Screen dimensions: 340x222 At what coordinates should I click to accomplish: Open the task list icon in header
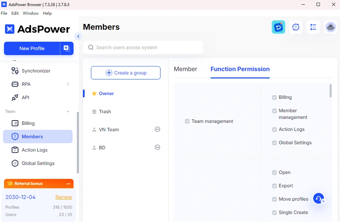pyautogui.click(x=313, y=27)
